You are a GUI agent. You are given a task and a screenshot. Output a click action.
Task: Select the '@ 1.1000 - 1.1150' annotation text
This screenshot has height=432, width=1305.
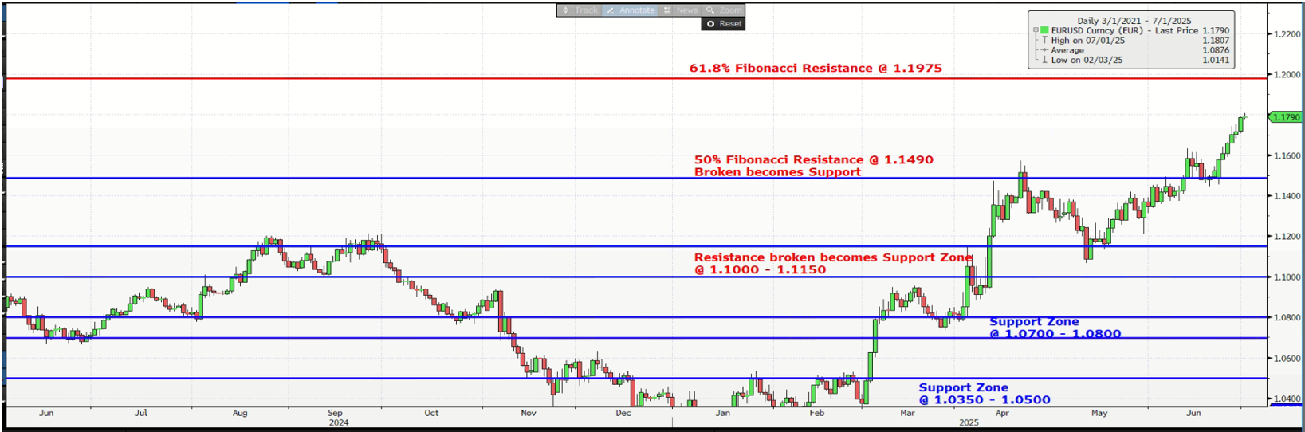tap(761, 270)
